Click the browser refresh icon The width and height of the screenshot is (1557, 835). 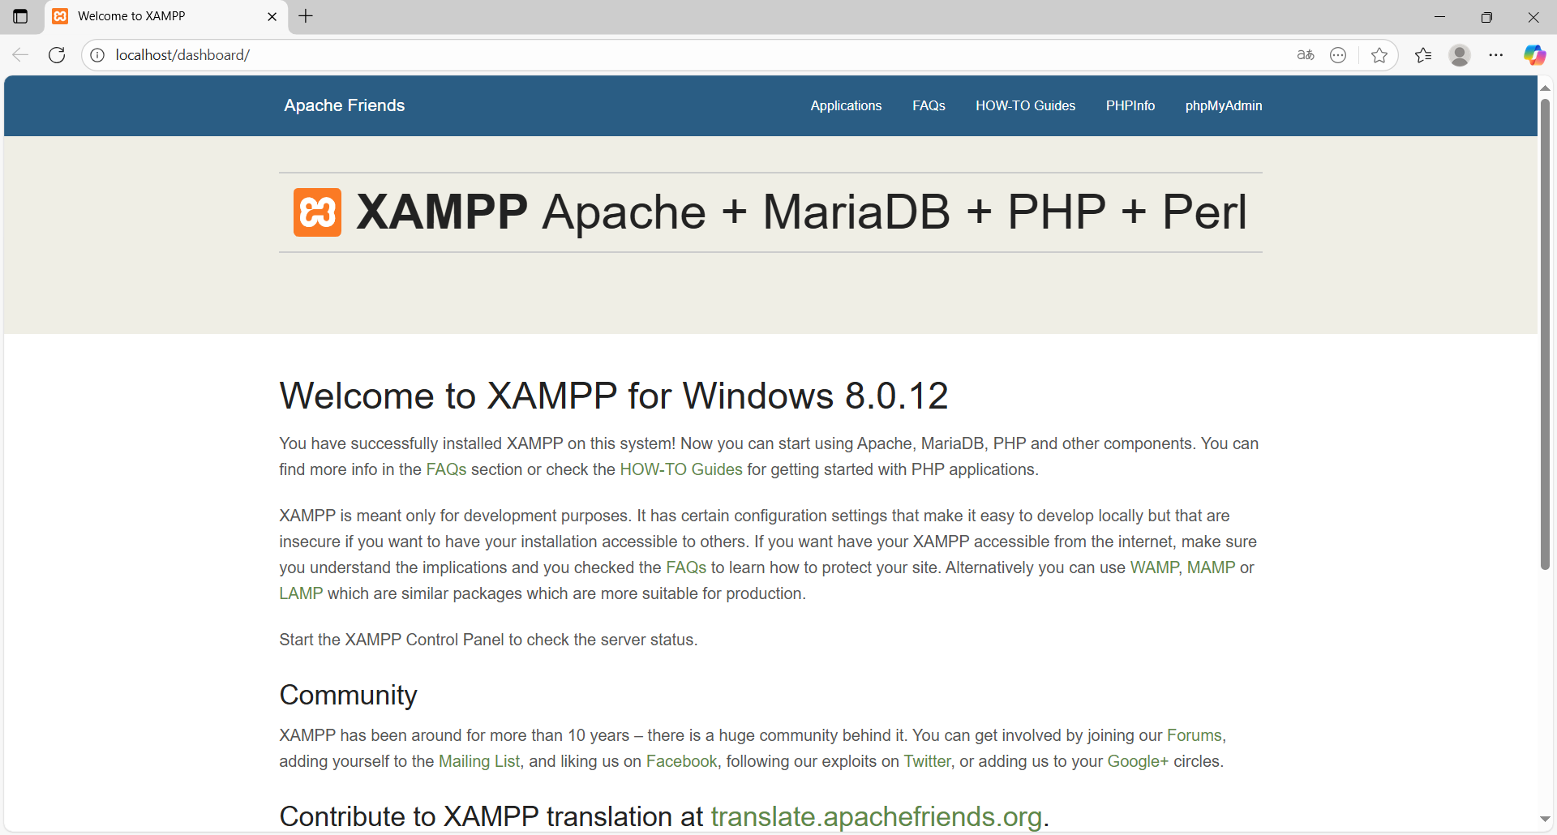(57, 55)
